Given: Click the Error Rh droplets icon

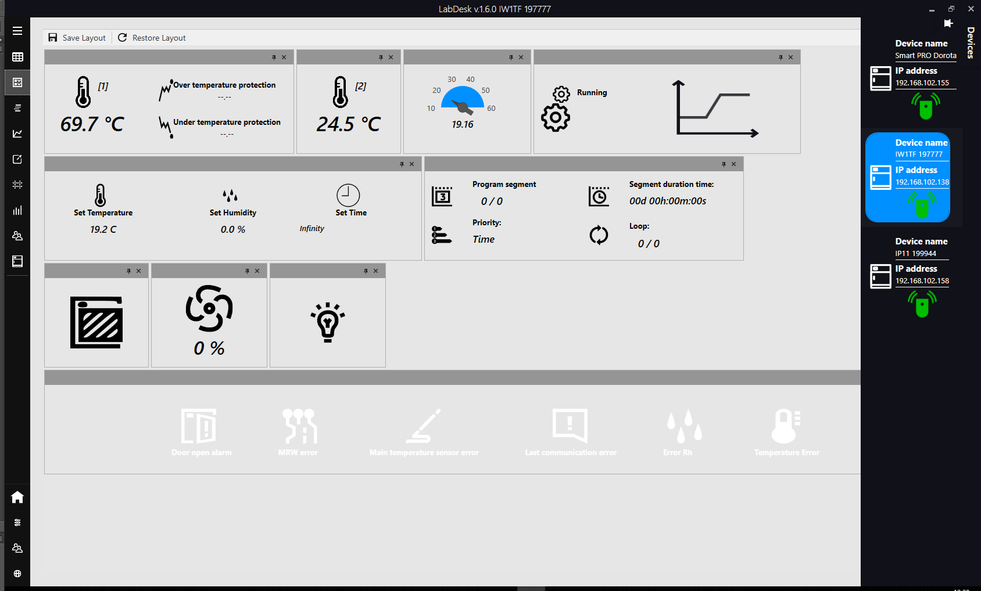Looking at the screenshot, I should pyautogui.click(x=684, y=426).
